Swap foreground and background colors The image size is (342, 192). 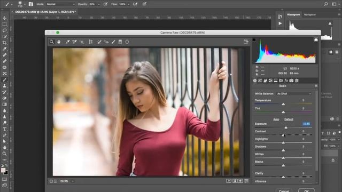(6, 166)
